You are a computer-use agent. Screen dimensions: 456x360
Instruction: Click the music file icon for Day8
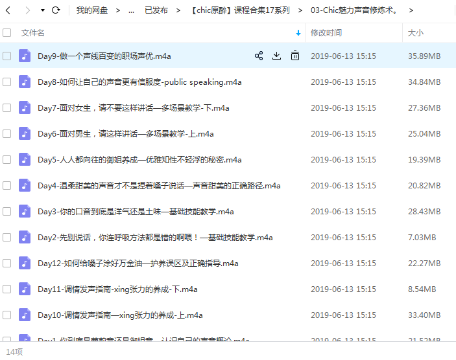point(25,82)
